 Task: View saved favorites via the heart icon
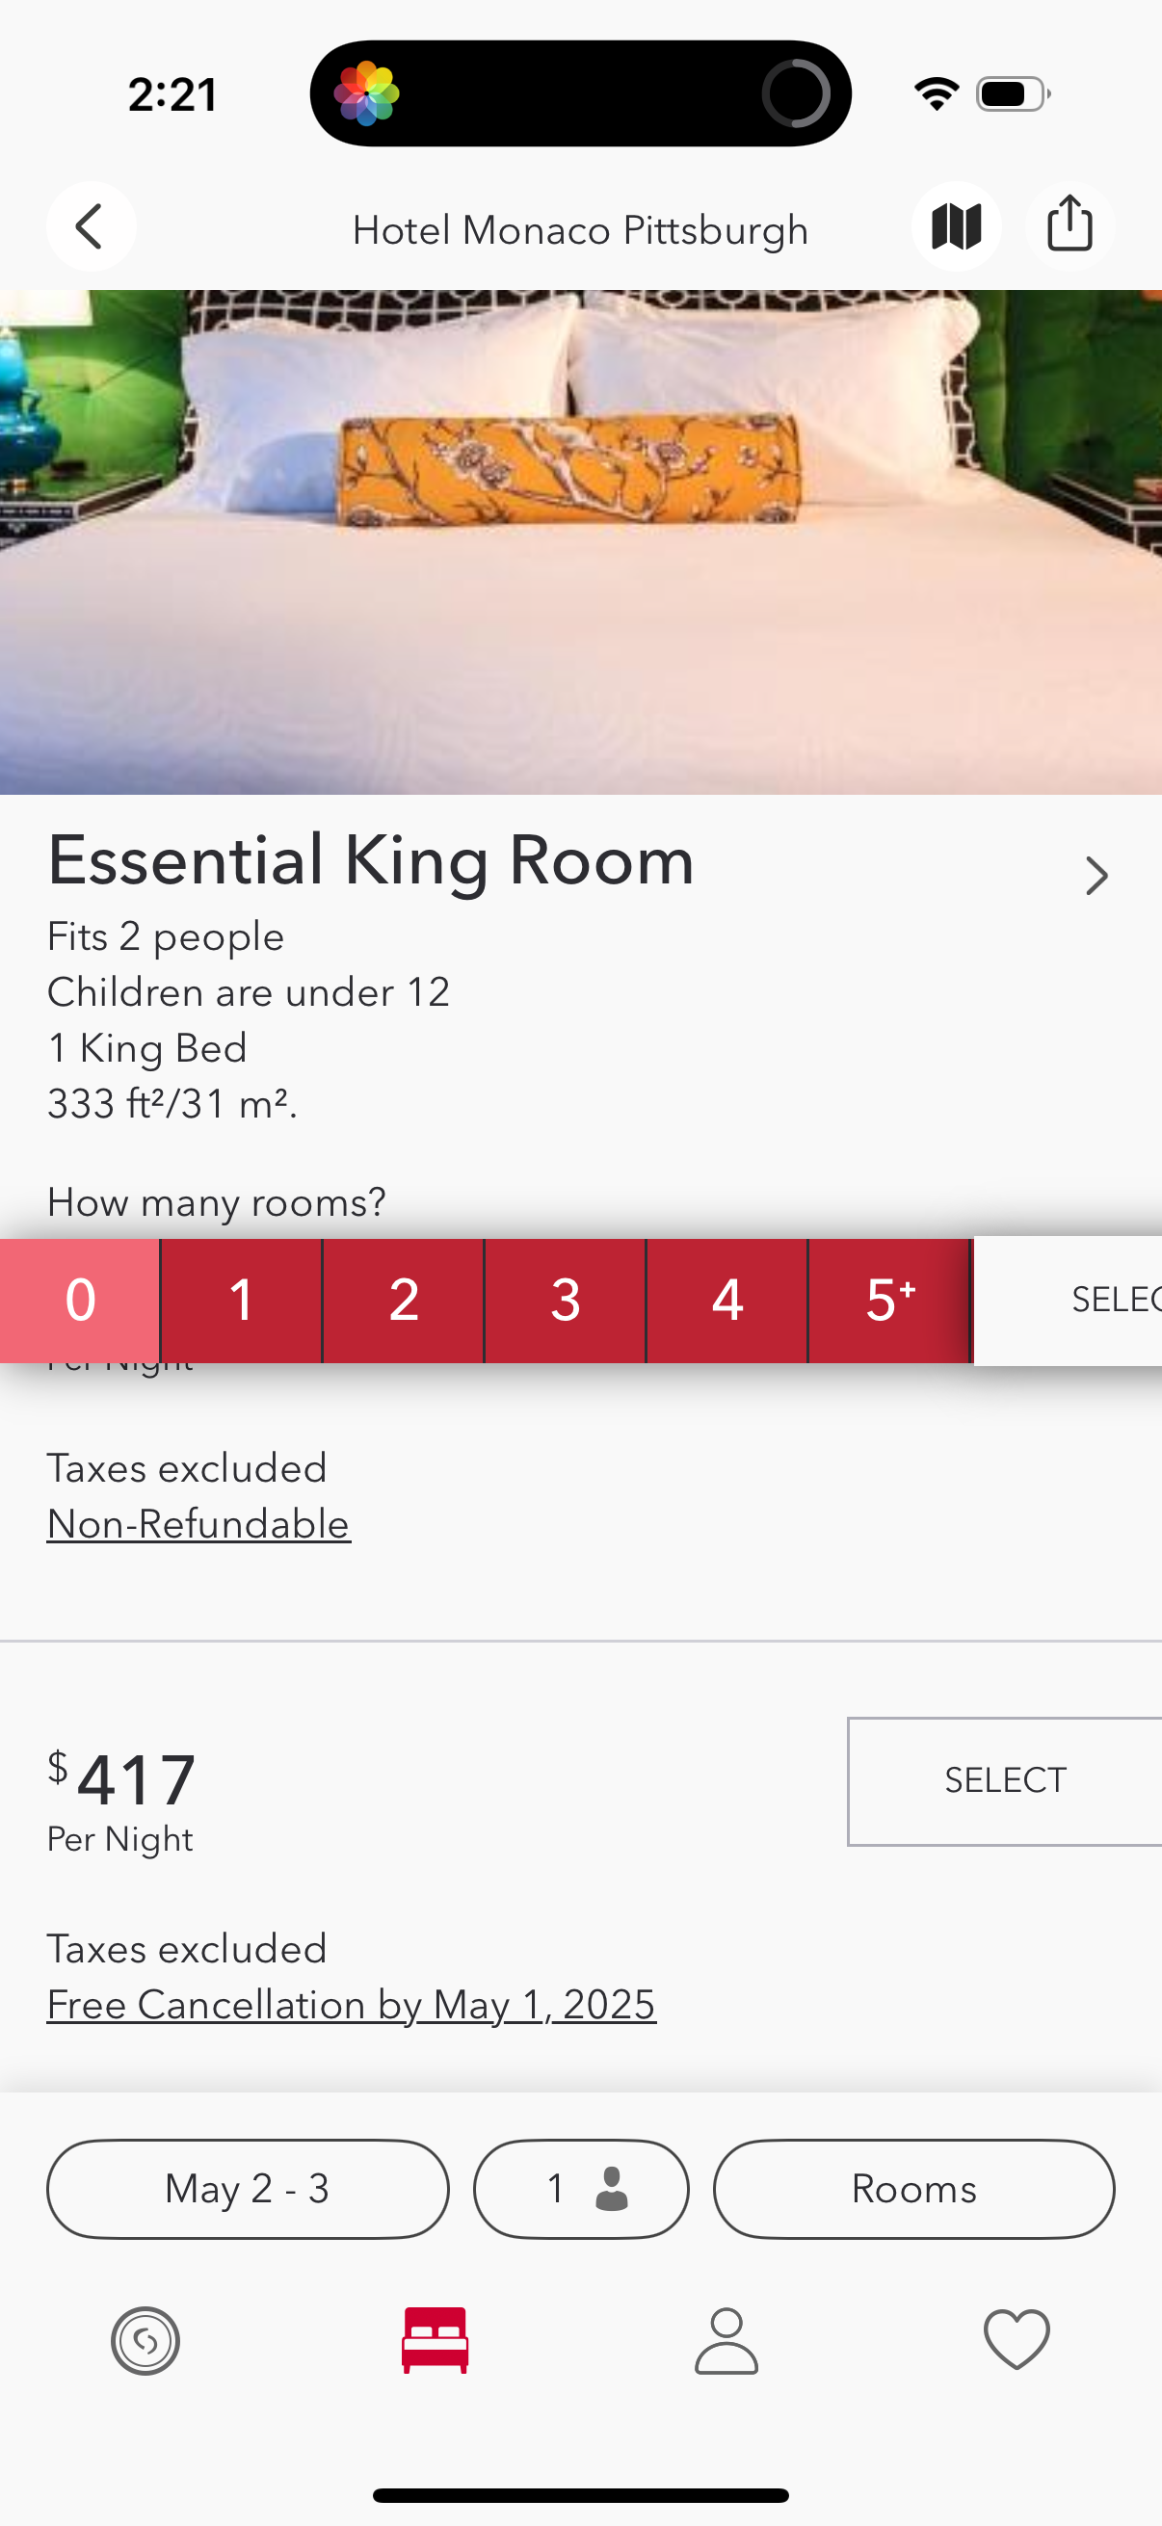pyautogui.click(x=1016, y=2340)
